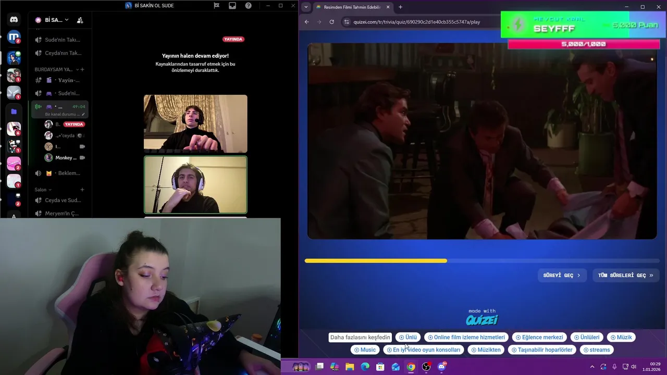The height and width of the screenshot is (375, 667).
Task: Open Discord inbox icon in title bar
Action: pyautogui.click(x=232, y=6)
